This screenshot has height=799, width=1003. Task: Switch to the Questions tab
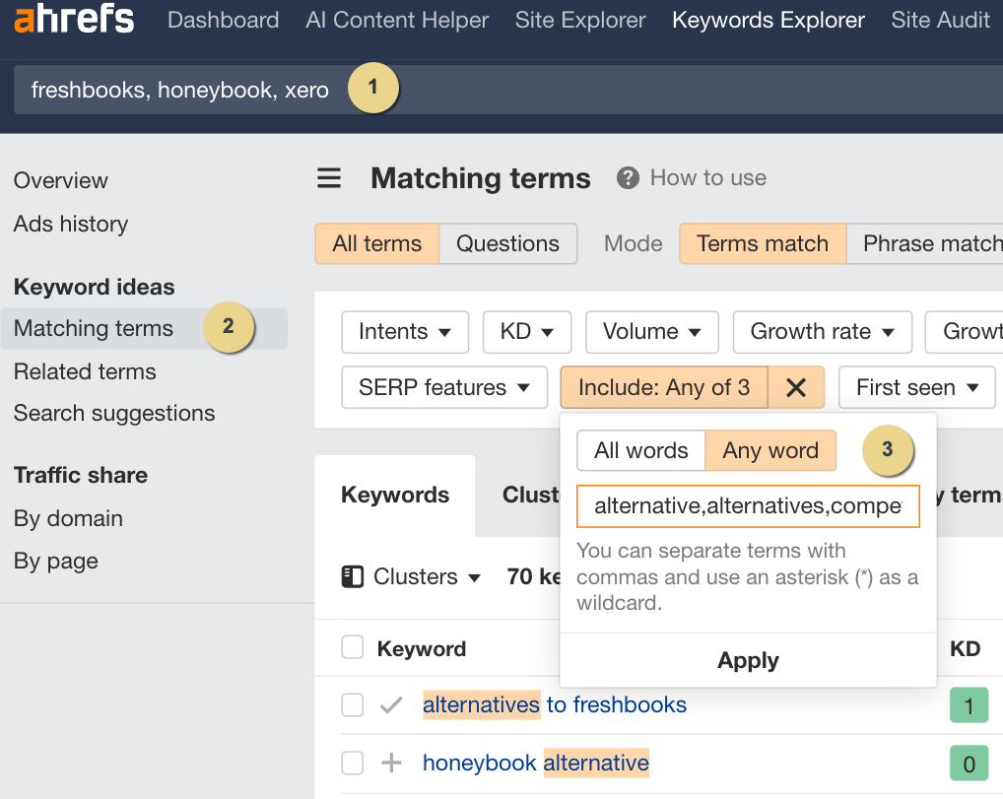[507, 243]
